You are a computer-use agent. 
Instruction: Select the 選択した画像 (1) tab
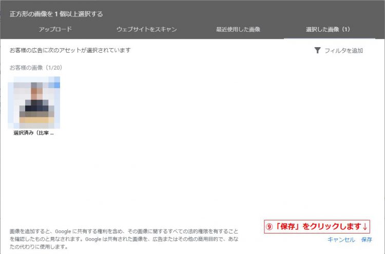[x=328, y=29]
